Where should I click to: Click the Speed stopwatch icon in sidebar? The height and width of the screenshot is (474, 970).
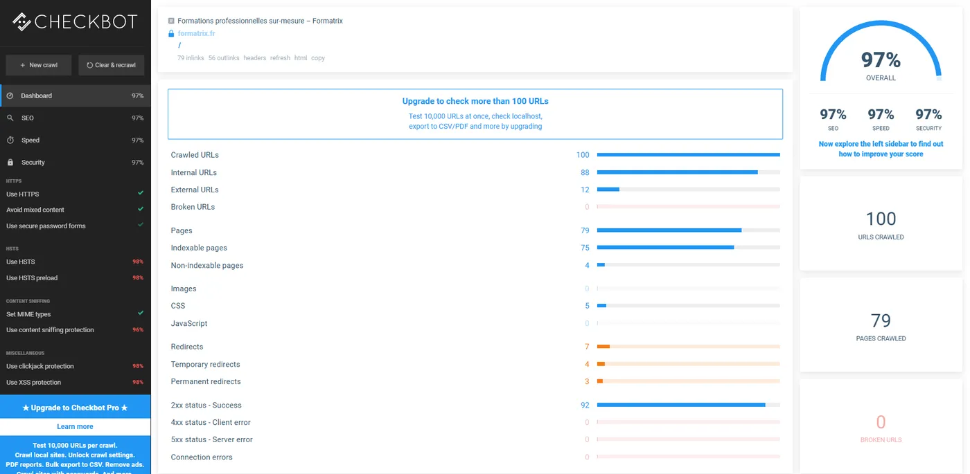[10, 140]
